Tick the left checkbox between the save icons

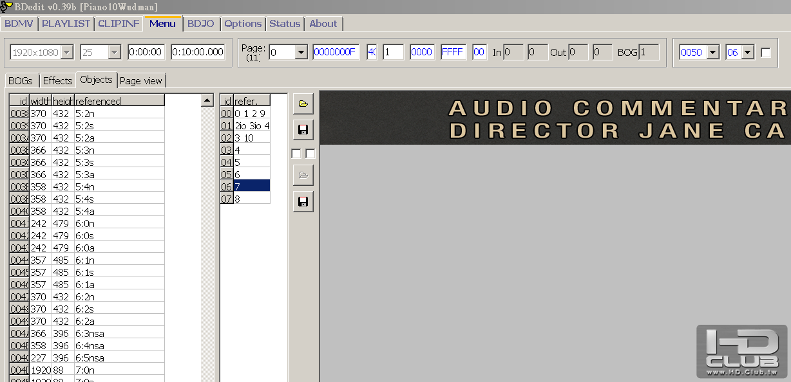tap(296, 153)
